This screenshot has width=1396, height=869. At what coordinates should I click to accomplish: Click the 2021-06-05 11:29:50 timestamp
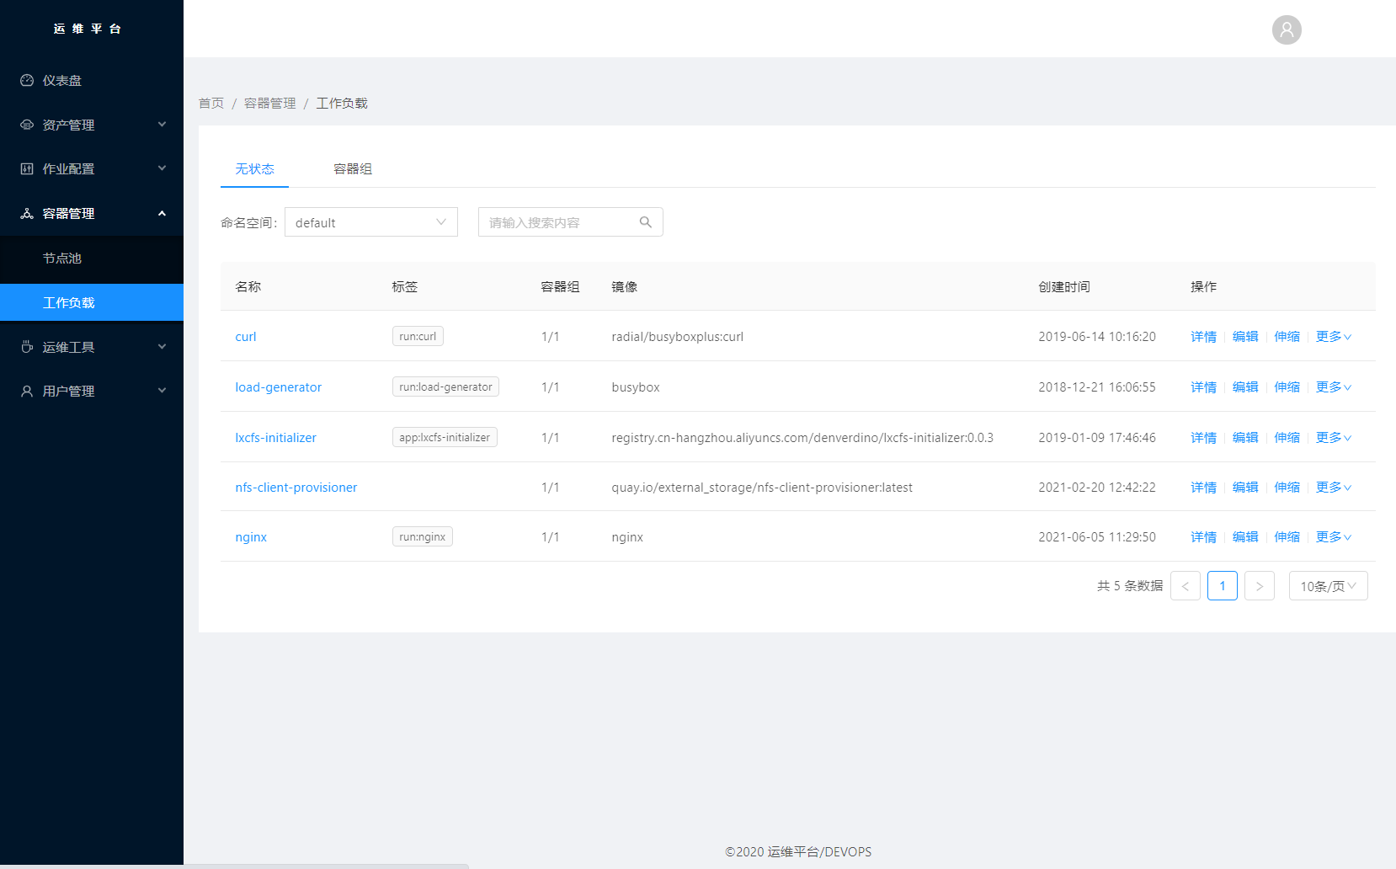[1097, 537]
